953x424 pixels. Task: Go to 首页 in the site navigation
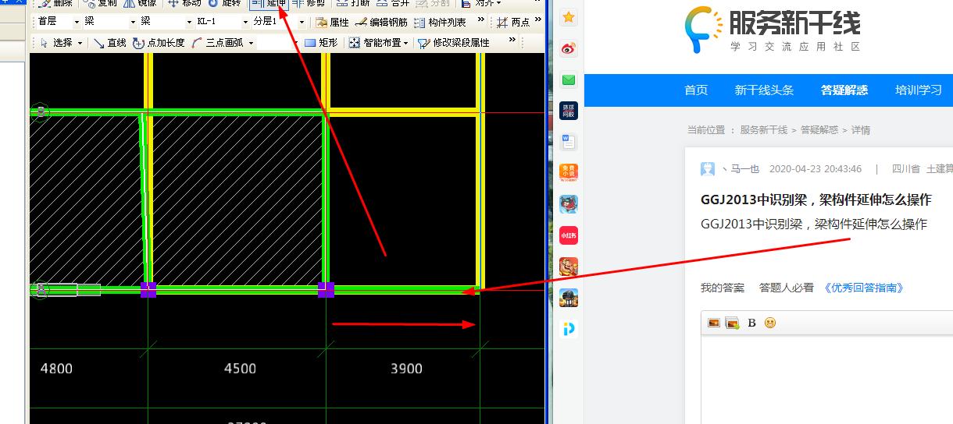click(696, 90)
